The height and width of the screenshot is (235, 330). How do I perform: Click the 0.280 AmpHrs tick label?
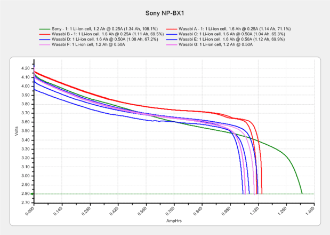point(86,211)
